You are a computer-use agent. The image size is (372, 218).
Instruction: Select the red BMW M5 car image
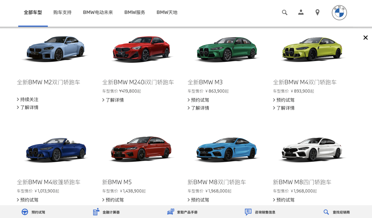click(x=142, y=149)
